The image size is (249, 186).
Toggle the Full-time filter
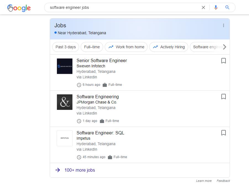click(92, 47)
